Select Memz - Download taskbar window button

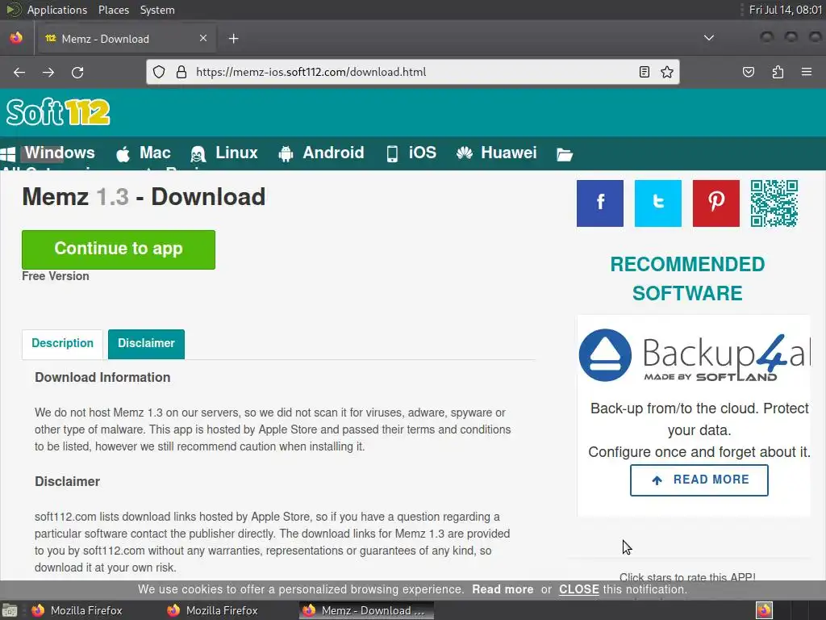(367, 610)
